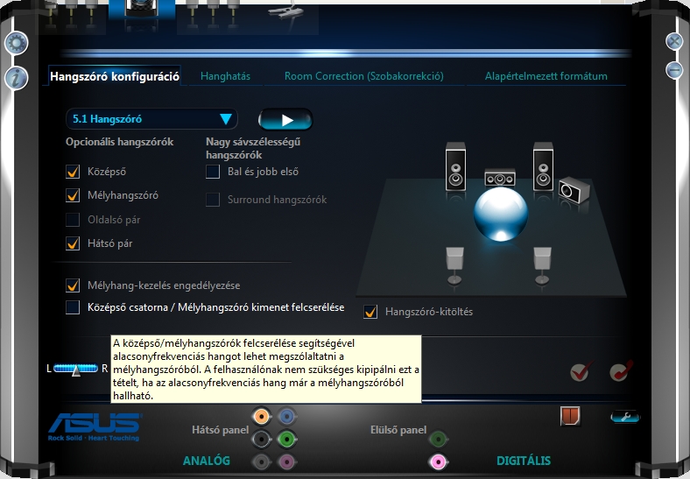
Task: Disable Mélyhang-kezelés engedélyezése checkbox
Action: [73, 285]
